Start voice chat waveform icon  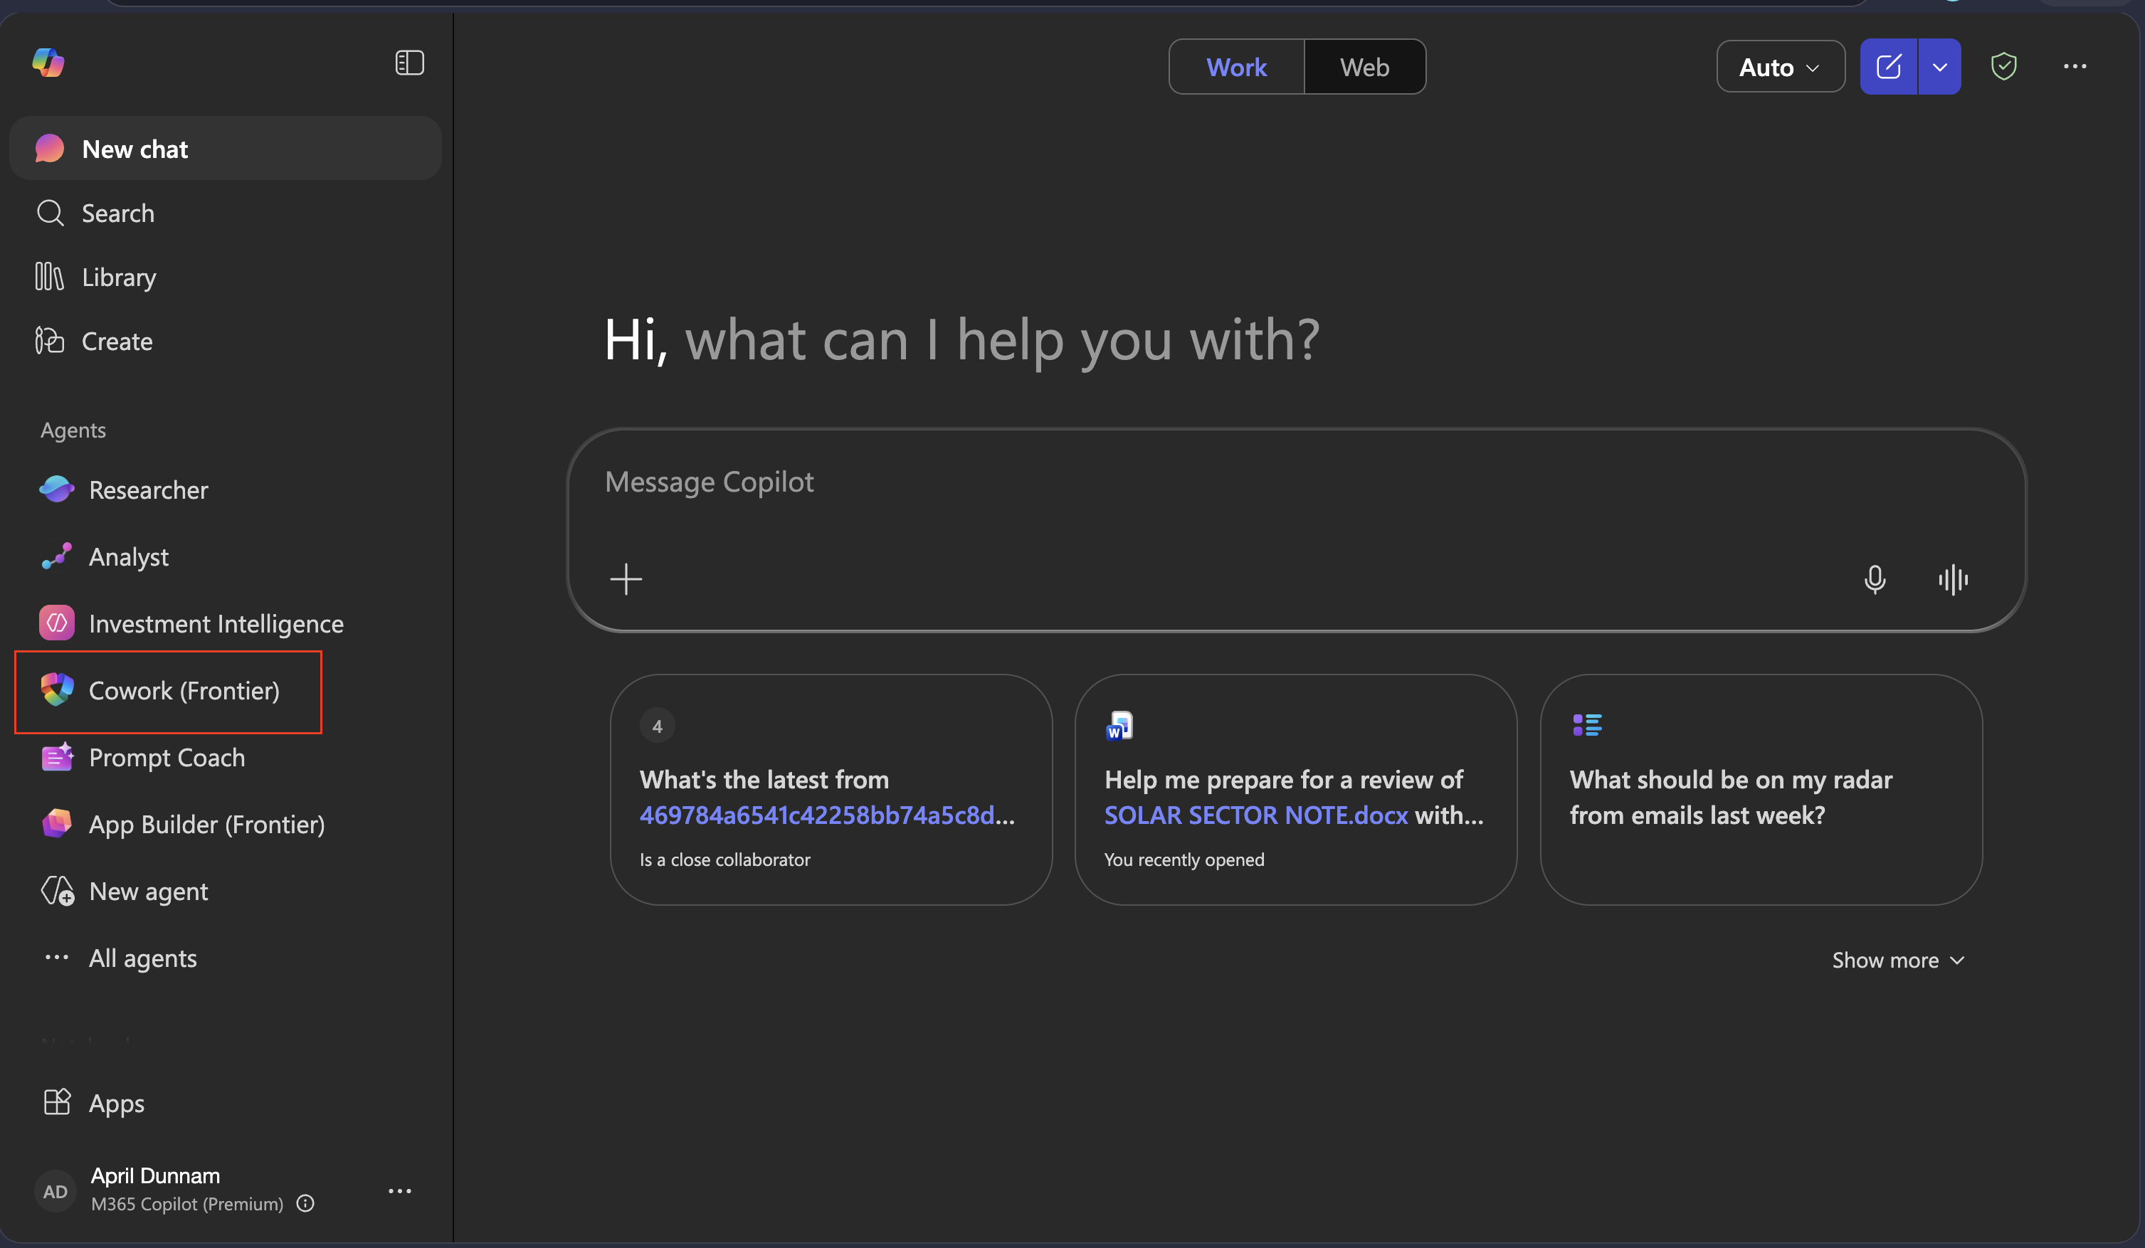tap(1953, 579)
